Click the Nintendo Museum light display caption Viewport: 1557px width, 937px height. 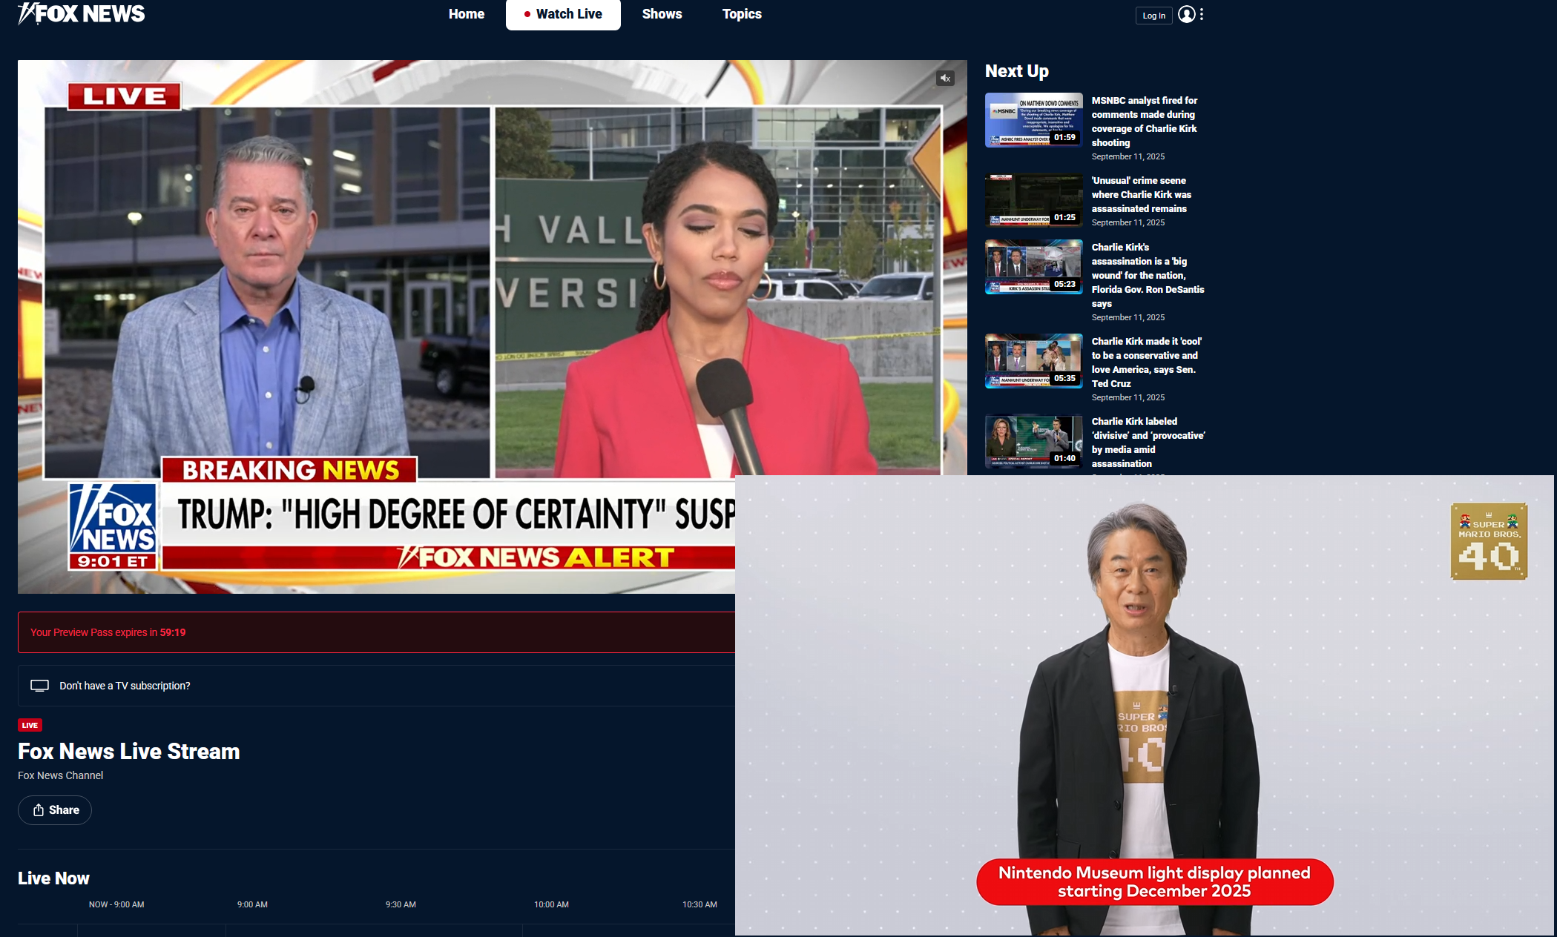click(1154, 882)
